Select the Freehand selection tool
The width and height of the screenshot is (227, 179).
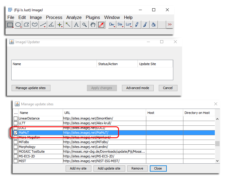(x=35, y=25)
